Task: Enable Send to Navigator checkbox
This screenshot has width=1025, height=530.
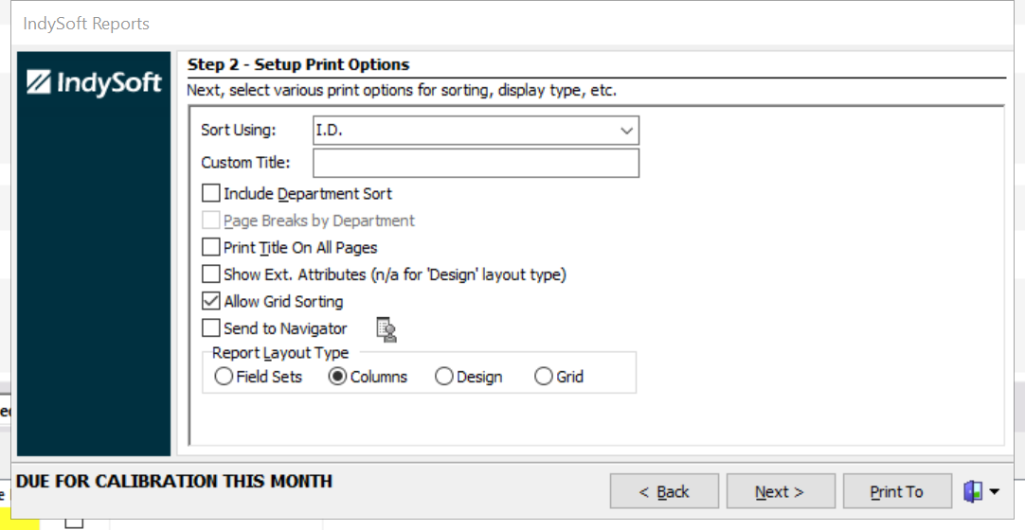Action: 211,329
